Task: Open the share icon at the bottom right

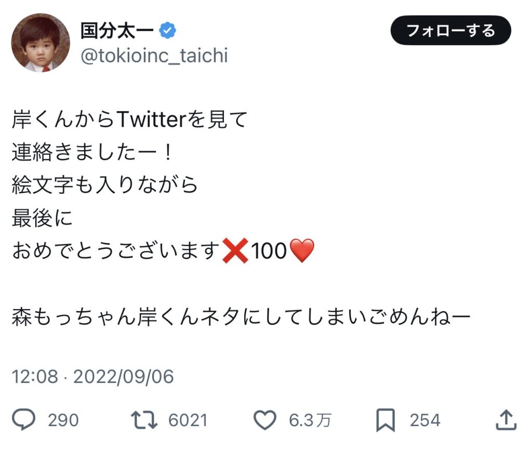Action: pos(507,420)
